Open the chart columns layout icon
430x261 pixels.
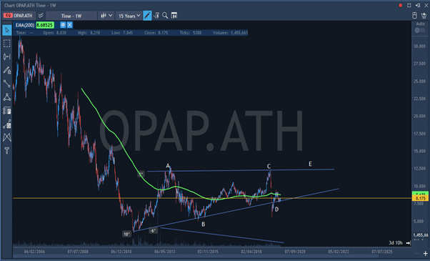tap(174, 16)
